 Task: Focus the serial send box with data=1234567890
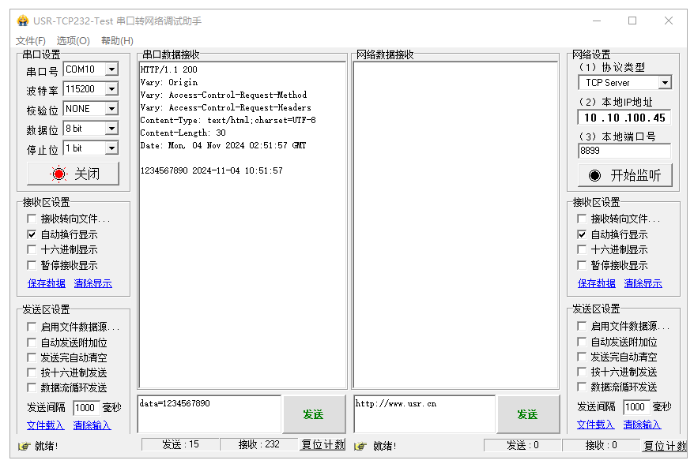(x=209, y=414)
